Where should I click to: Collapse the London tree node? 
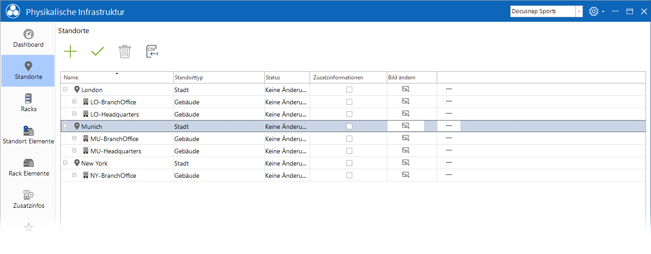point(65,90)
